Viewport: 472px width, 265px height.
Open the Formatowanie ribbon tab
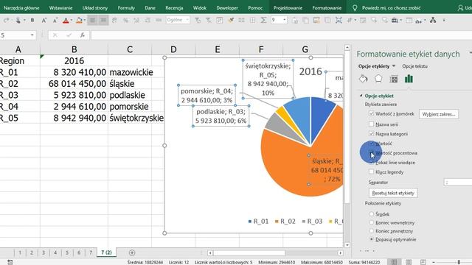click(327, 8)
